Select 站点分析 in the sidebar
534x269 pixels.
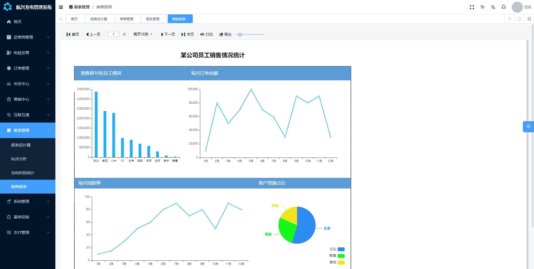(x=19, y=159)
